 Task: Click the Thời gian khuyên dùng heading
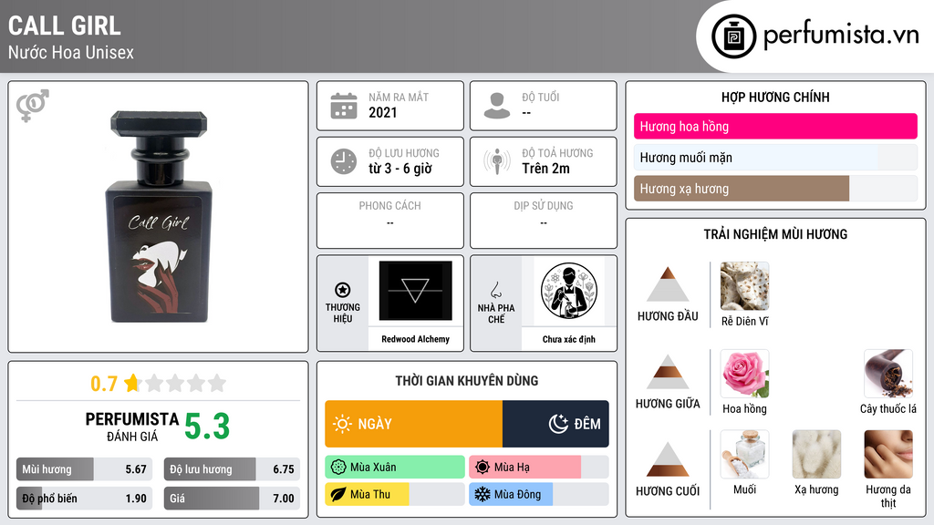coord(467,380)
